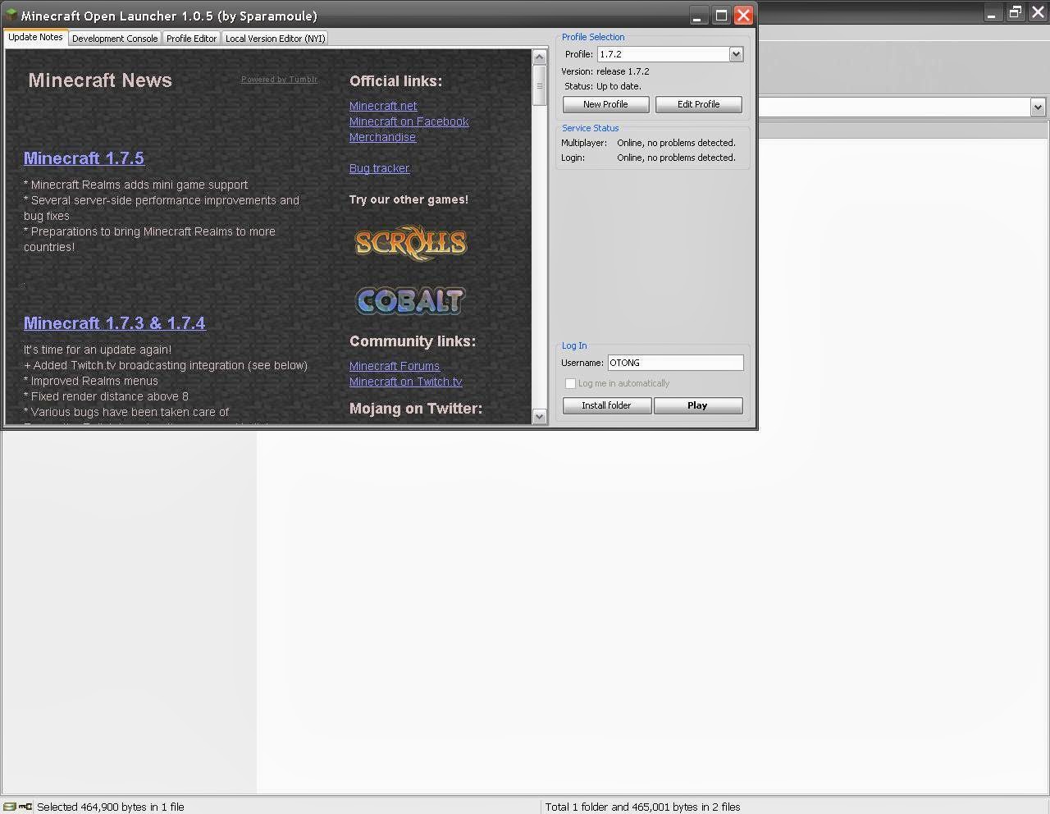The image size is (1050, 814).
Task: Enable the Log me in automatically checkbox
Action: (x=570, y=383)
